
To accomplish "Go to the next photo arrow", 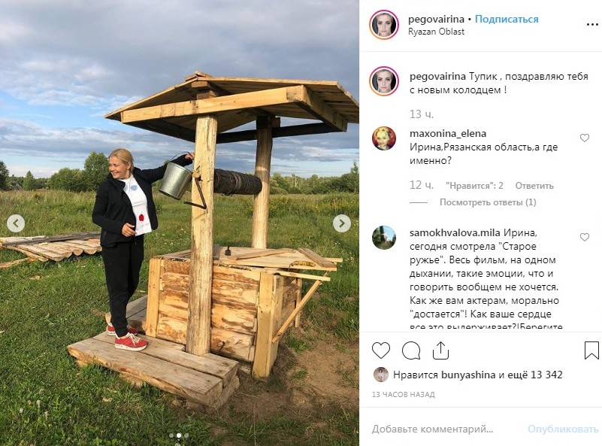I will point(342,223).
